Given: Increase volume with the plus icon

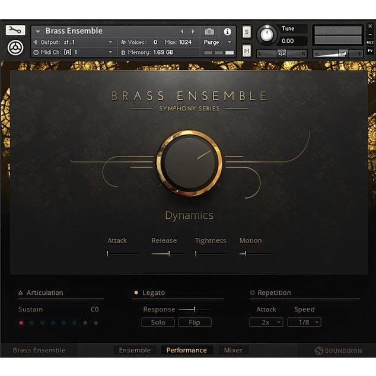Looking at the screenshot, I should [x=359, y=54].
